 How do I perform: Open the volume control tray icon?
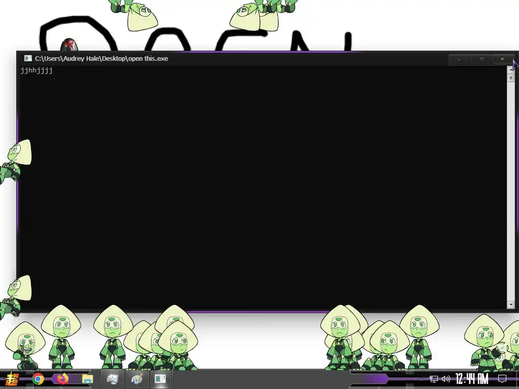coord(446,379)
